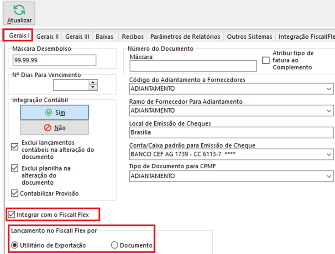
Task: Toggle Exclui lançamentos contábeis checkbox
Action: pyautogui.click(x=15, y=147)
